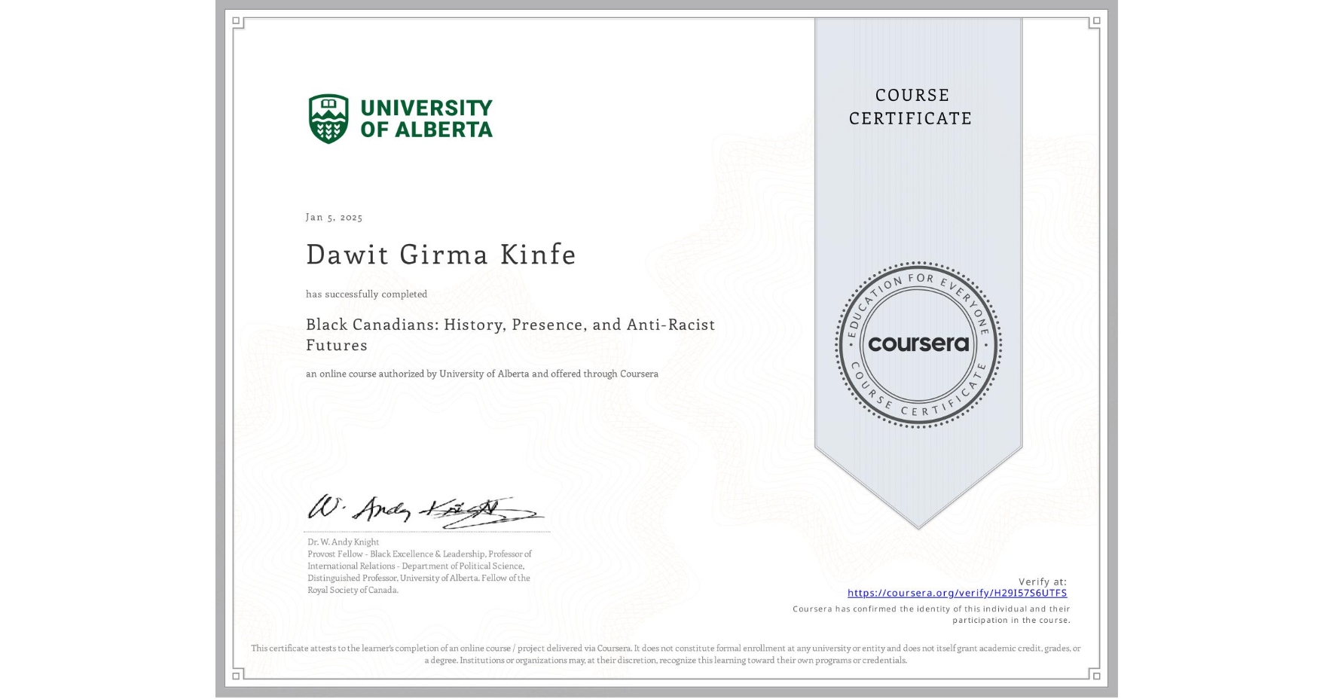Click the course title 'Black Canadians: History, Presence, and Anti-Racist Futures'

point(510,334)
